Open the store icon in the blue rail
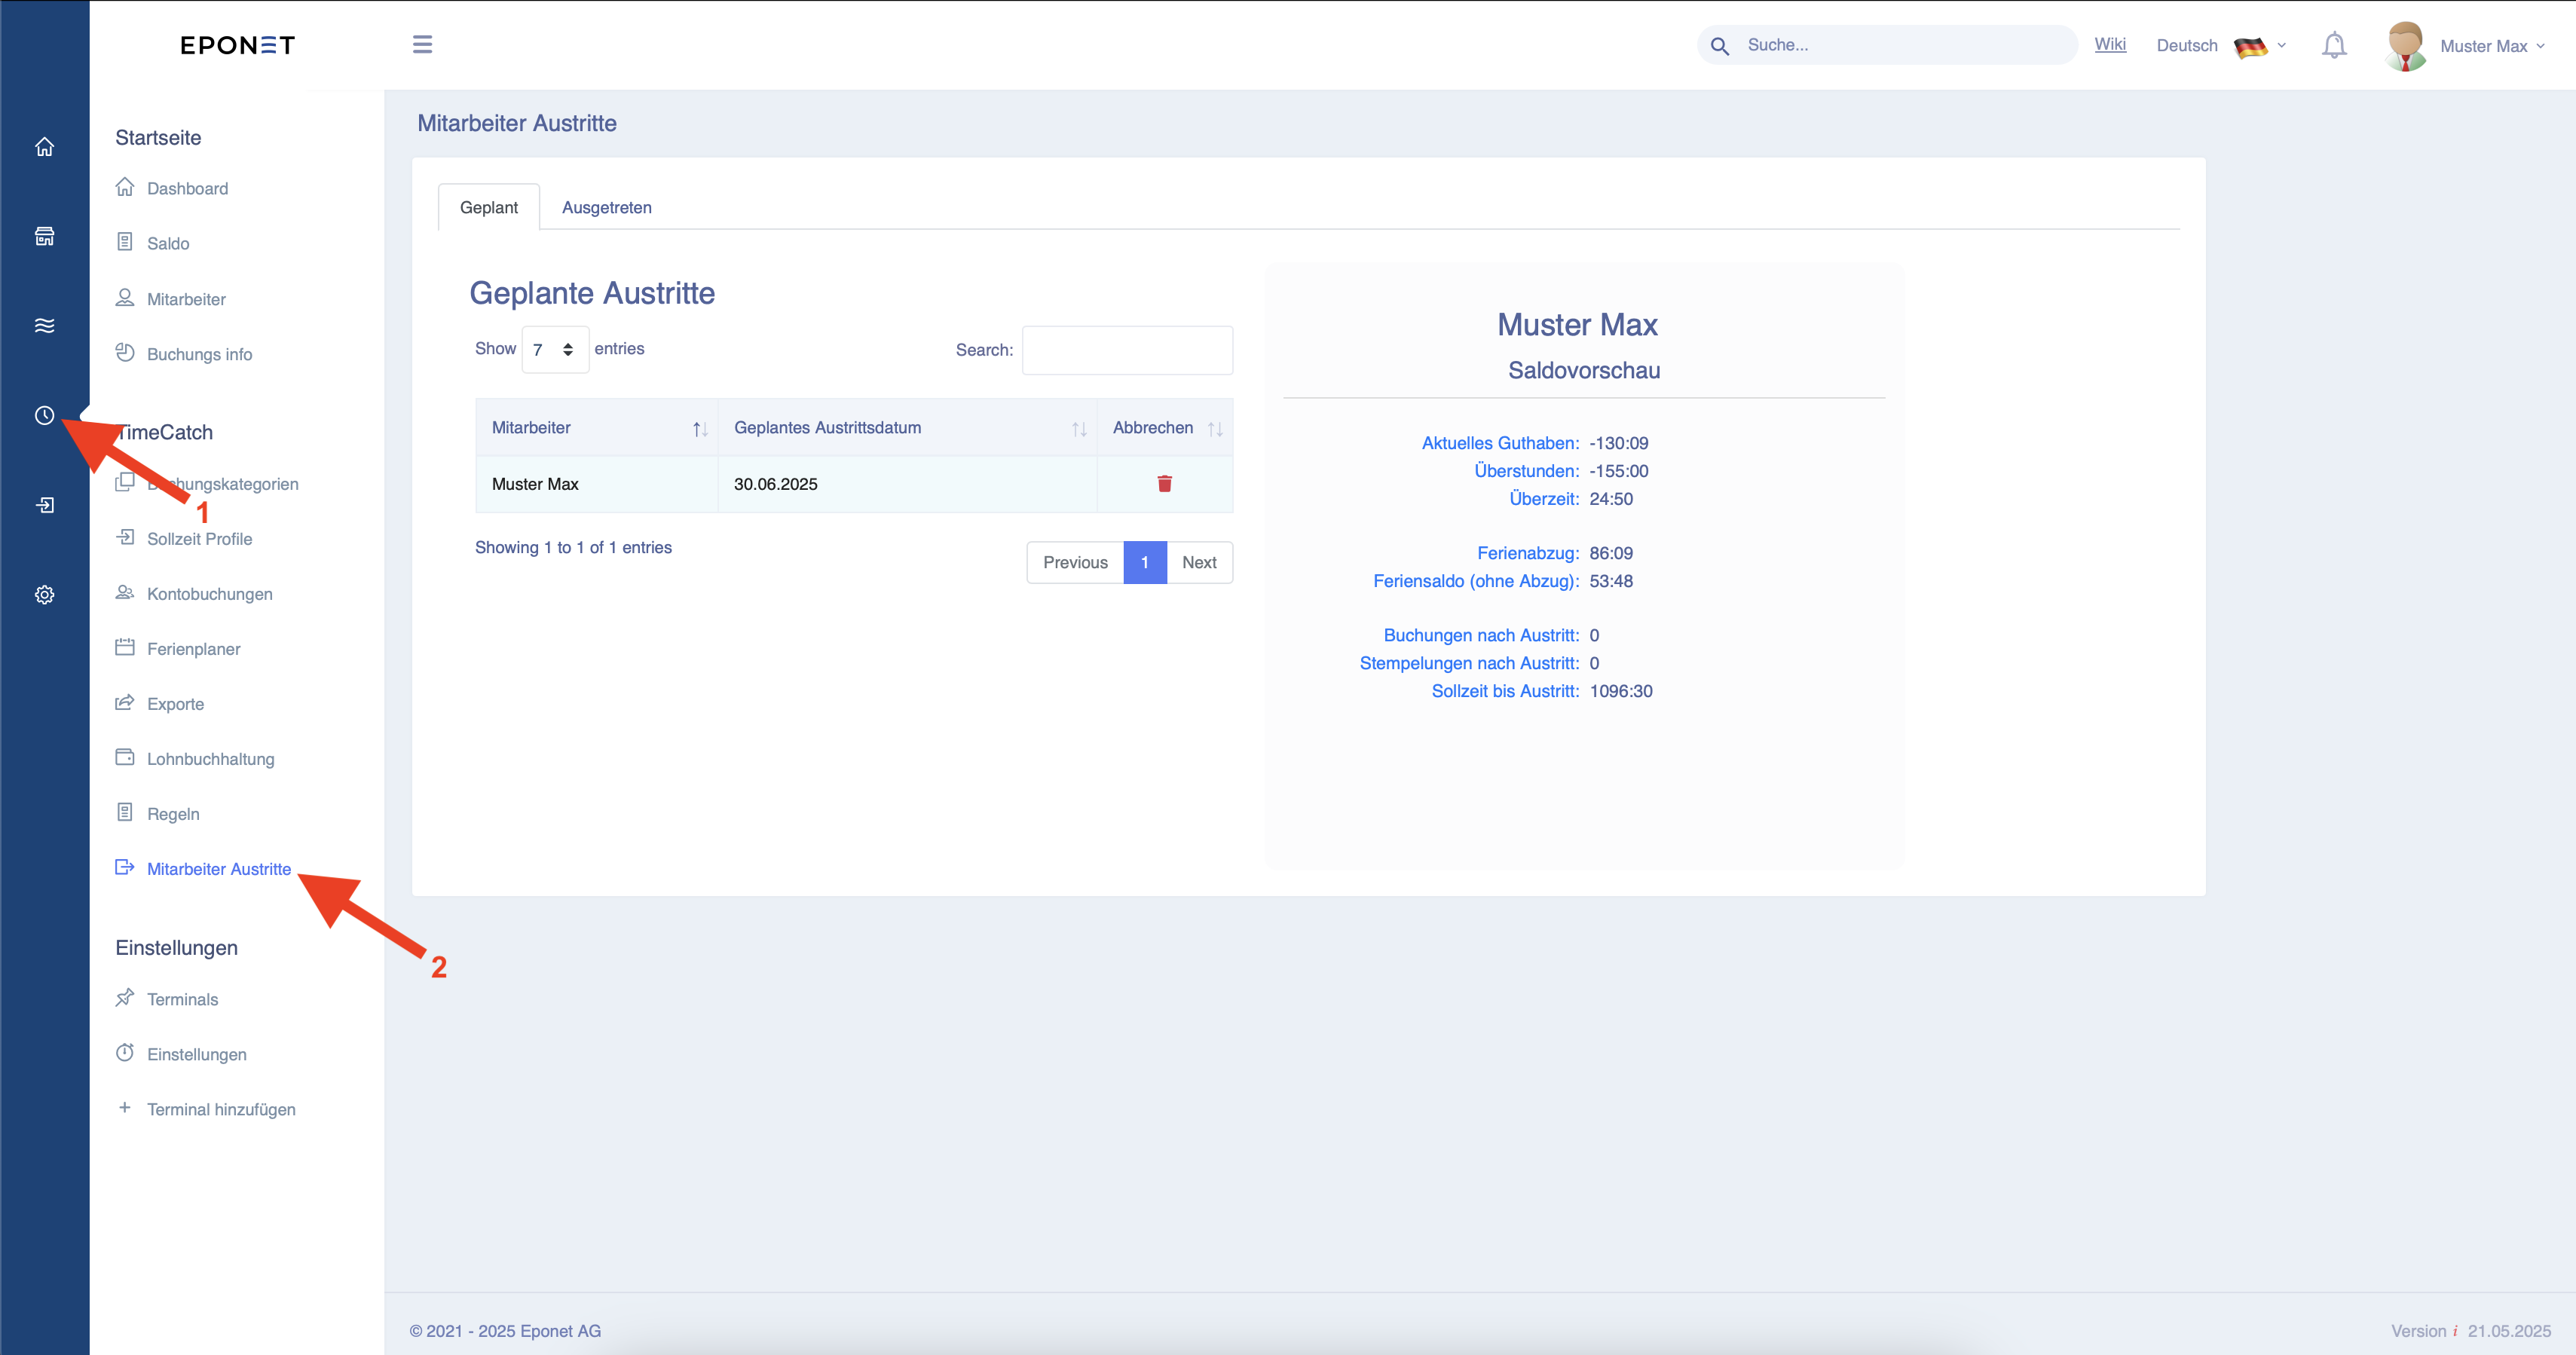The width and height of the screenshot is (2576, 1355). point(44,236)
